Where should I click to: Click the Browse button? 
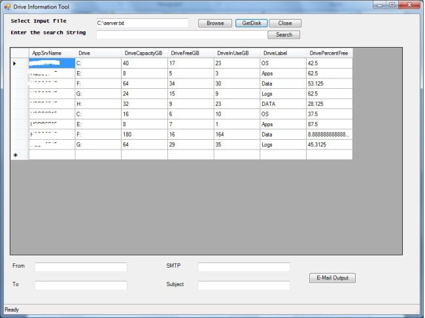(215, 24)
